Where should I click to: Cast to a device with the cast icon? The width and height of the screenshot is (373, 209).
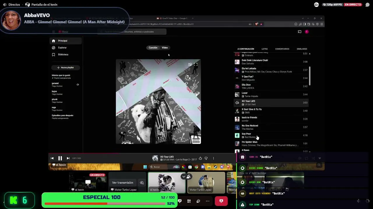click(299, 32)
